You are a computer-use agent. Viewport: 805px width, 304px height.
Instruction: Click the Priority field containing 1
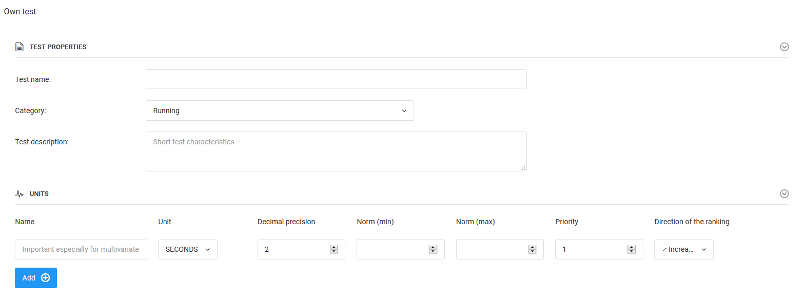coord(590,249)
